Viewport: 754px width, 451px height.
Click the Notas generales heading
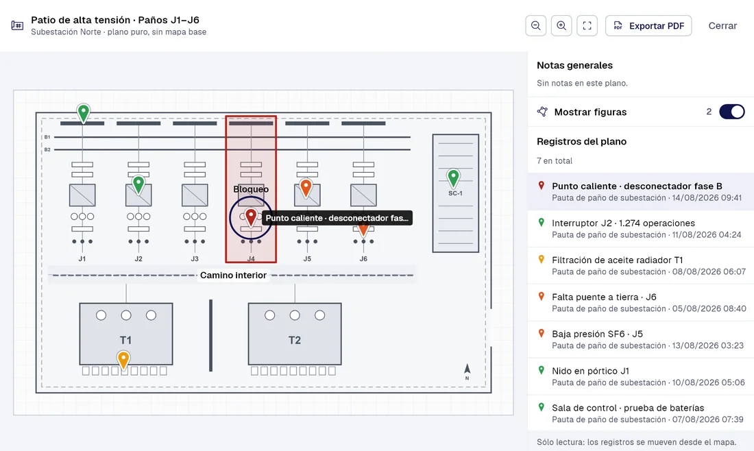(x=574, y=65)
